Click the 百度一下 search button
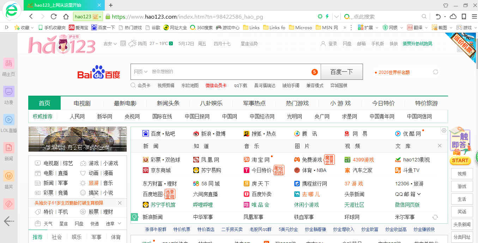Image resolution: width=478 pixels, height=243 pixels. [341, 72]
